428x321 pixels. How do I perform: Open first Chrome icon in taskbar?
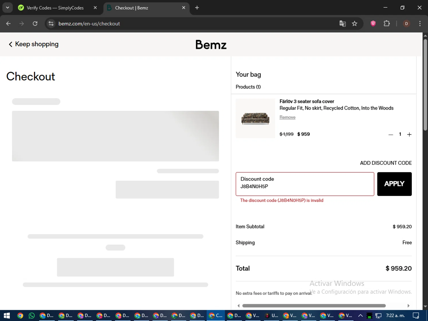coord(20,316)
